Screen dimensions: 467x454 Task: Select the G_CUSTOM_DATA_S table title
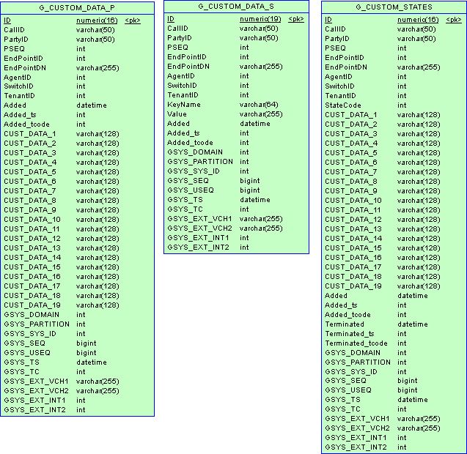point(236,7)
